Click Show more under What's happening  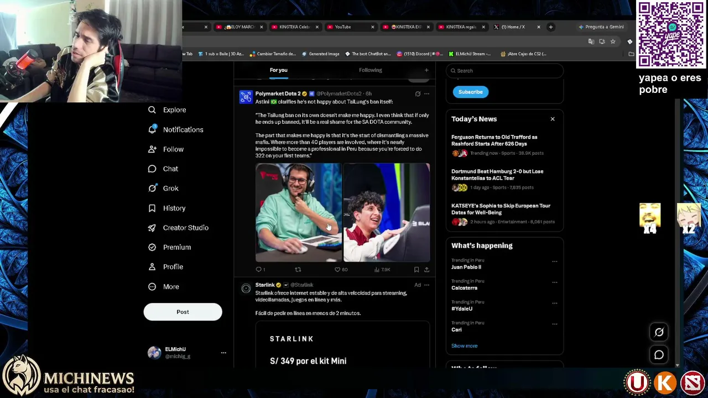click(x=464, y=346)
